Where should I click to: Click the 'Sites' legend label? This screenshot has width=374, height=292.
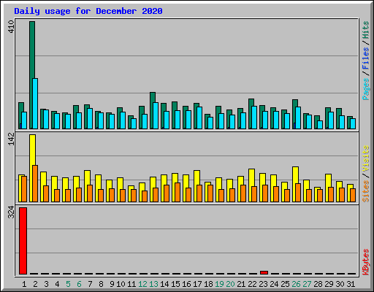click(366, 191)
